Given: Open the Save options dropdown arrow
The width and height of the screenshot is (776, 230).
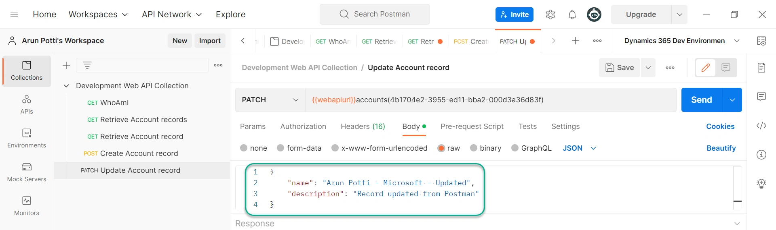Looking at the screenshot, I should pyautogui.click(x=648, y=68).
